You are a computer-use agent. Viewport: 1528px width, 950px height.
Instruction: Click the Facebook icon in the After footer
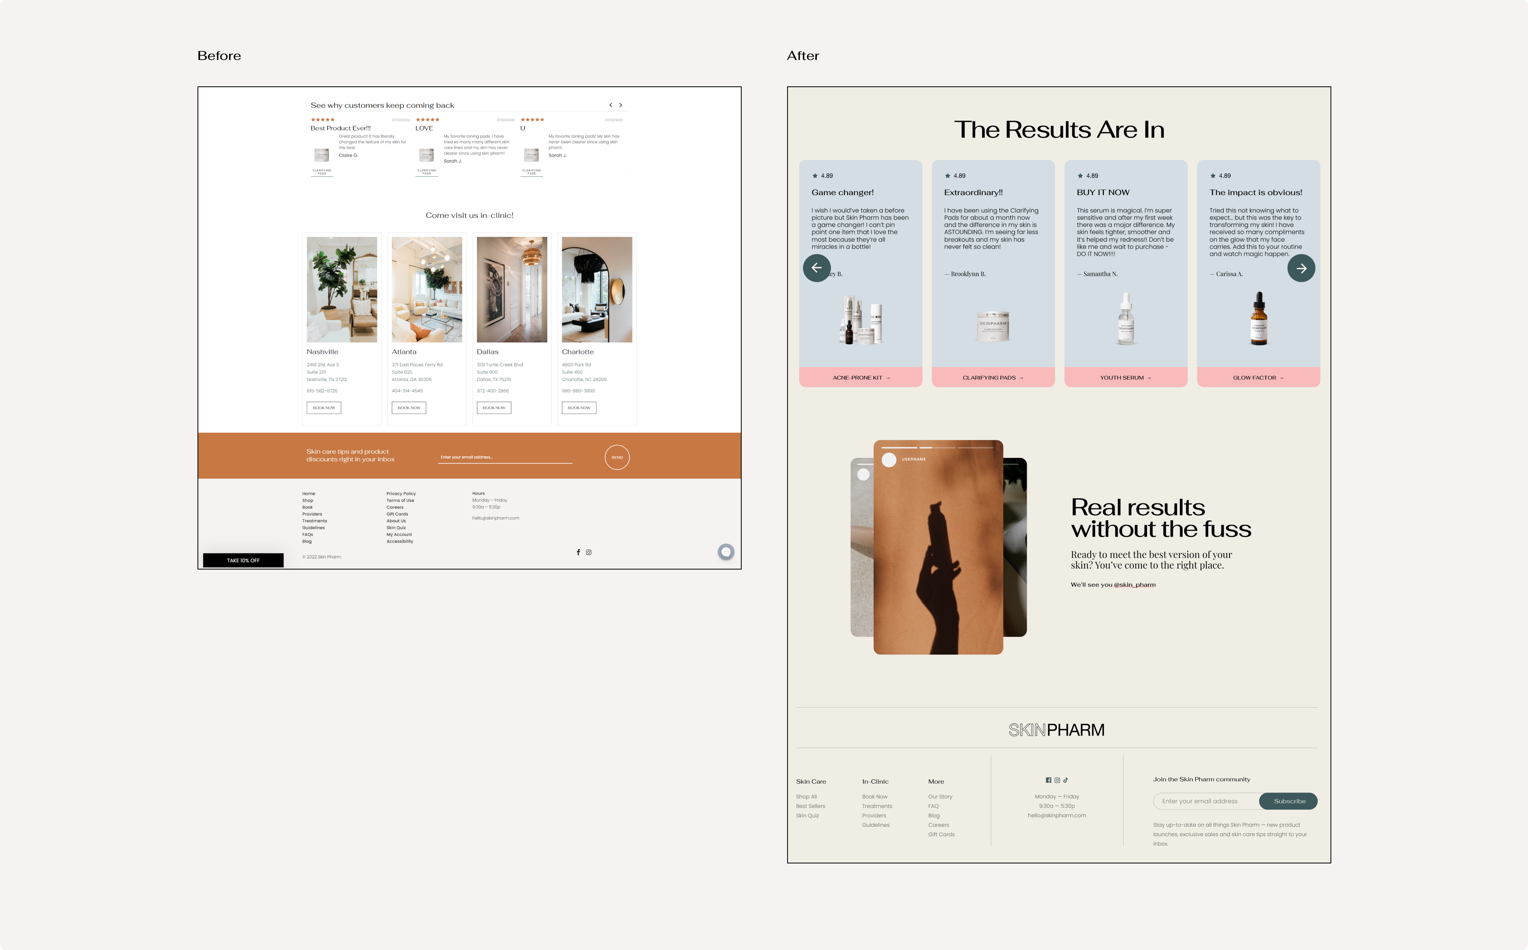coord(1048,780)
